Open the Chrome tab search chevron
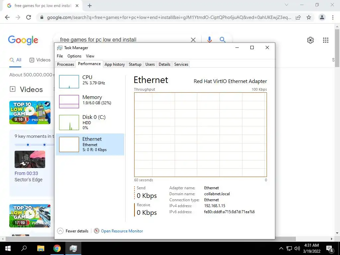 (x=287, y=5)
